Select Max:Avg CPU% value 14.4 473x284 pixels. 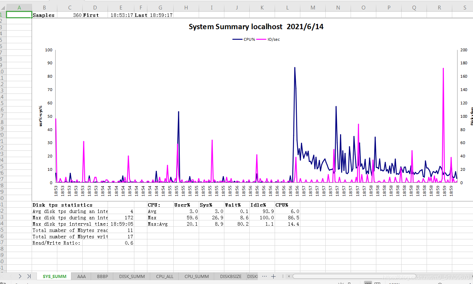pos(287,224)
